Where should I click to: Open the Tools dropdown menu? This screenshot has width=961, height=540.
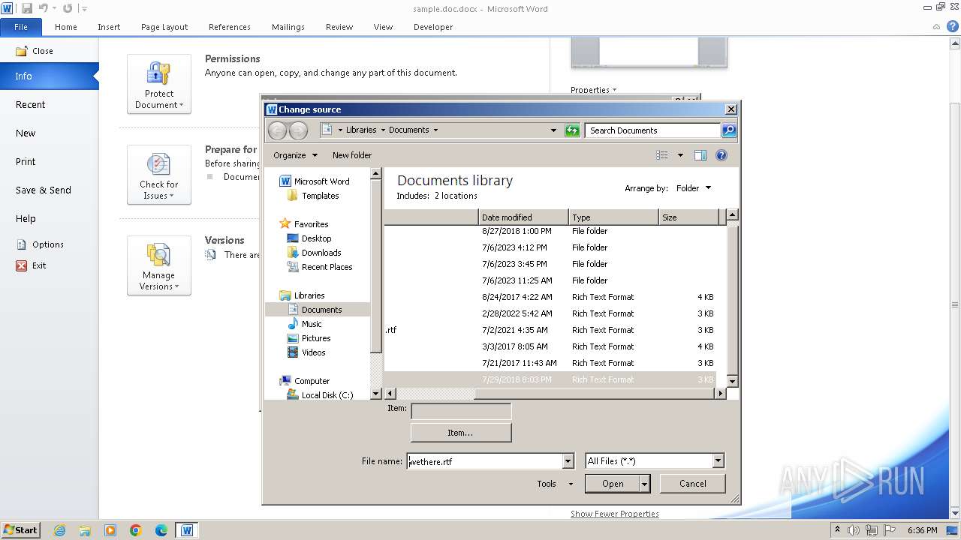555,484
